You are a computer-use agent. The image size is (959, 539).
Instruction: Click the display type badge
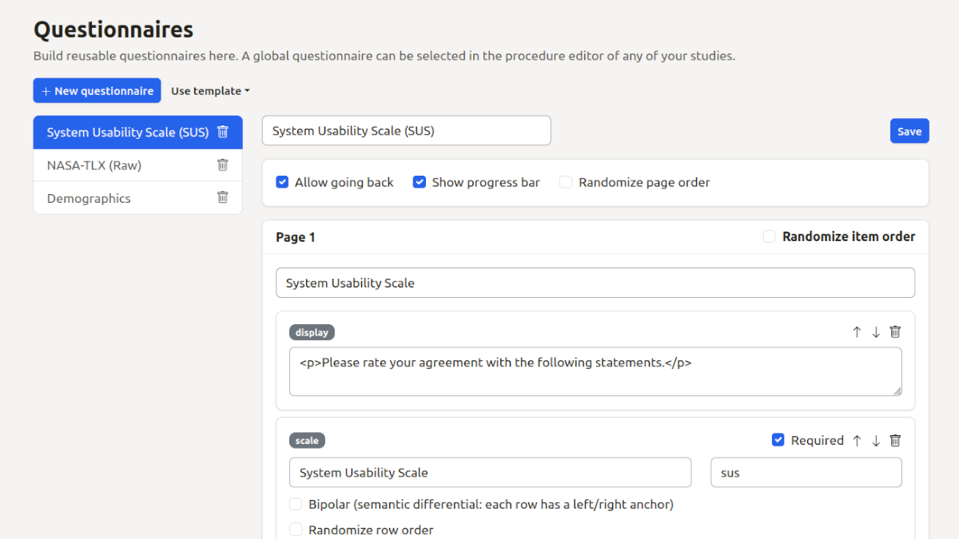[312, 332]
